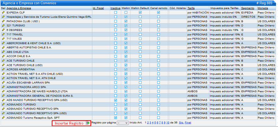Image resolution: width=278 pixels, height=127 pixels.
Task: Sort by Tarifa column header
Action: (x=191, y=8)
